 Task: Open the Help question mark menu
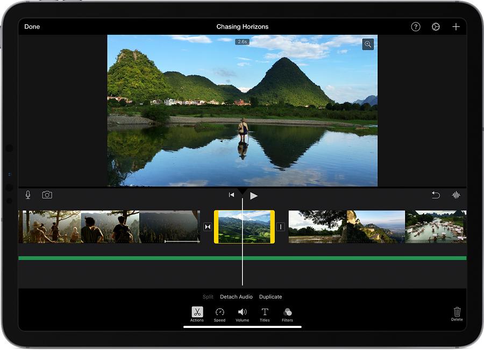[x=415, y=26]
